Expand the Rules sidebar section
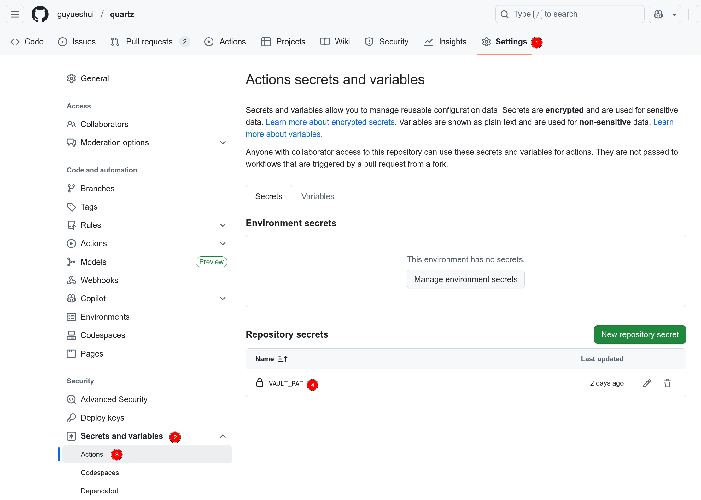This screenshot has height=500, width=701. coord(223,225)
